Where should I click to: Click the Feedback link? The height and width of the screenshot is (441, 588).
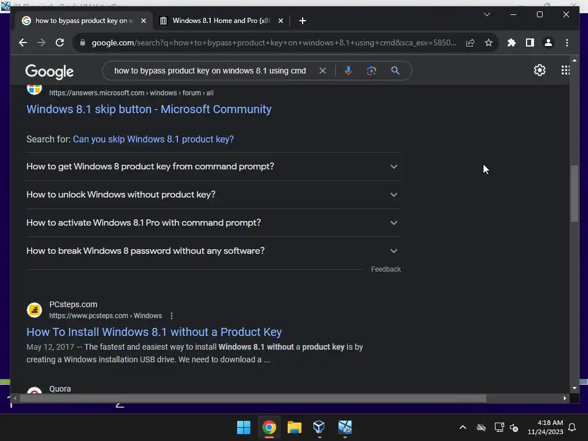[386, 269]
